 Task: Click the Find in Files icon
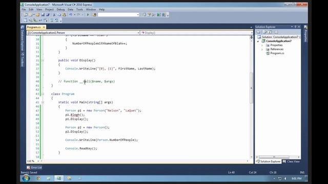pyautogui.click(x=94, y=15)
